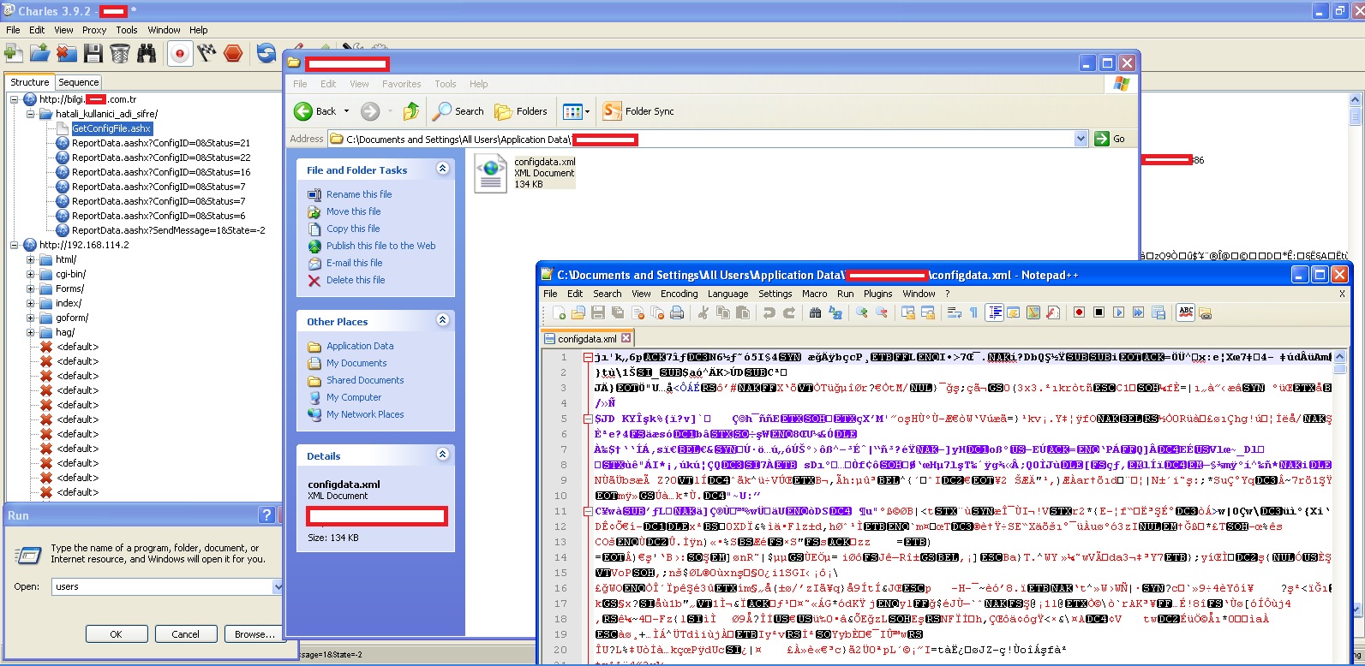Image resolution: width=1365 pixels, height=666 pixels.
Task: Open My Network Places link
Action: coord(364,414)
